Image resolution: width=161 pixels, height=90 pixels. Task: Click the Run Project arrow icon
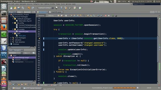(x=70, y=8)
